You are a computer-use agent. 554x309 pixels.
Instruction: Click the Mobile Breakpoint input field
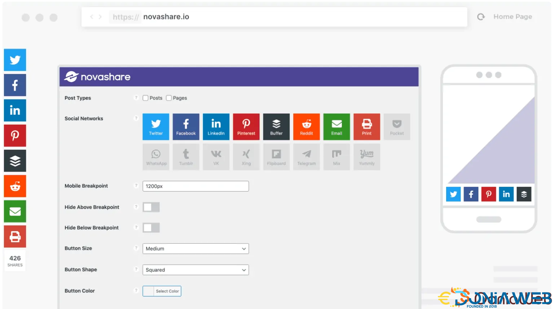pos(195,186)
